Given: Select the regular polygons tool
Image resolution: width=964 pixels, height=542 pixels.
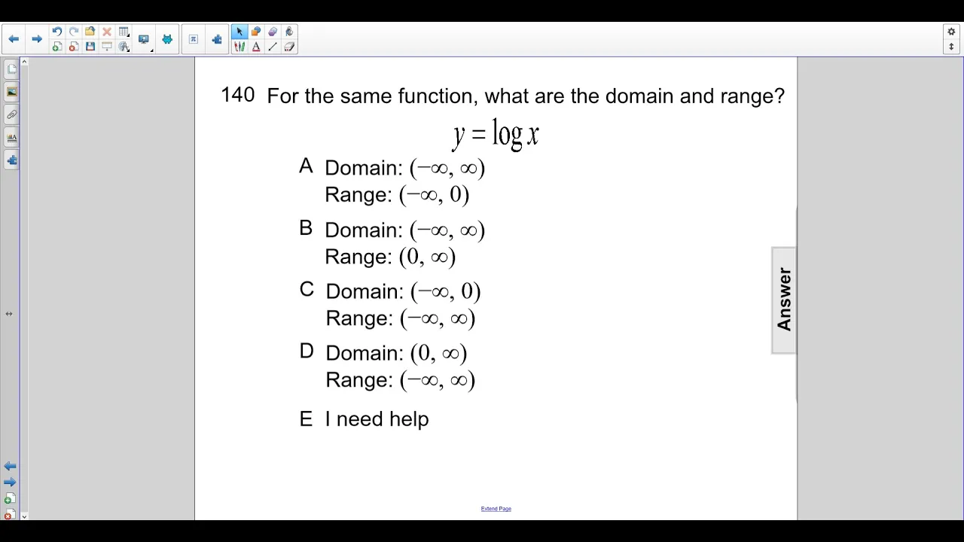Looking at the screenshot, I should pyautogui.click(x=273, y=32).
